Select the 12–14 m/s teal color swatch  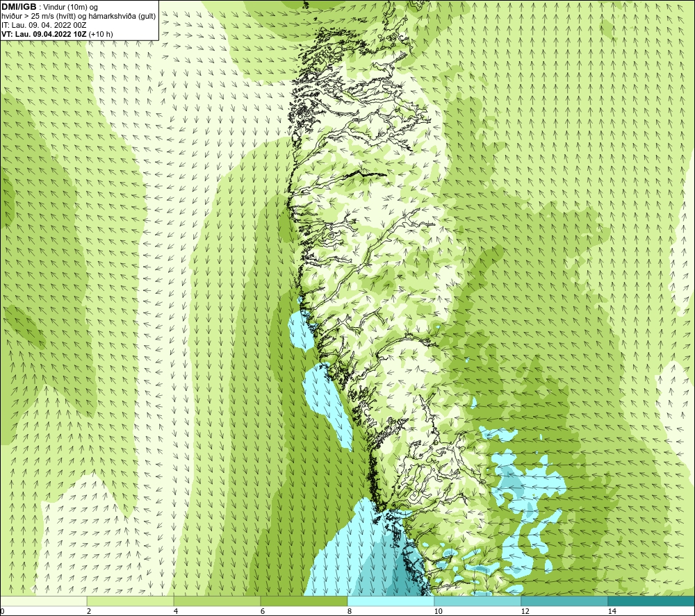point(564,601)
